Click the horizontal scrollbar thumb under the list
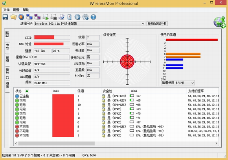Image resolution: width=228 pixels, height=160 pixels. pyautogui.click(x=57, y=143)
